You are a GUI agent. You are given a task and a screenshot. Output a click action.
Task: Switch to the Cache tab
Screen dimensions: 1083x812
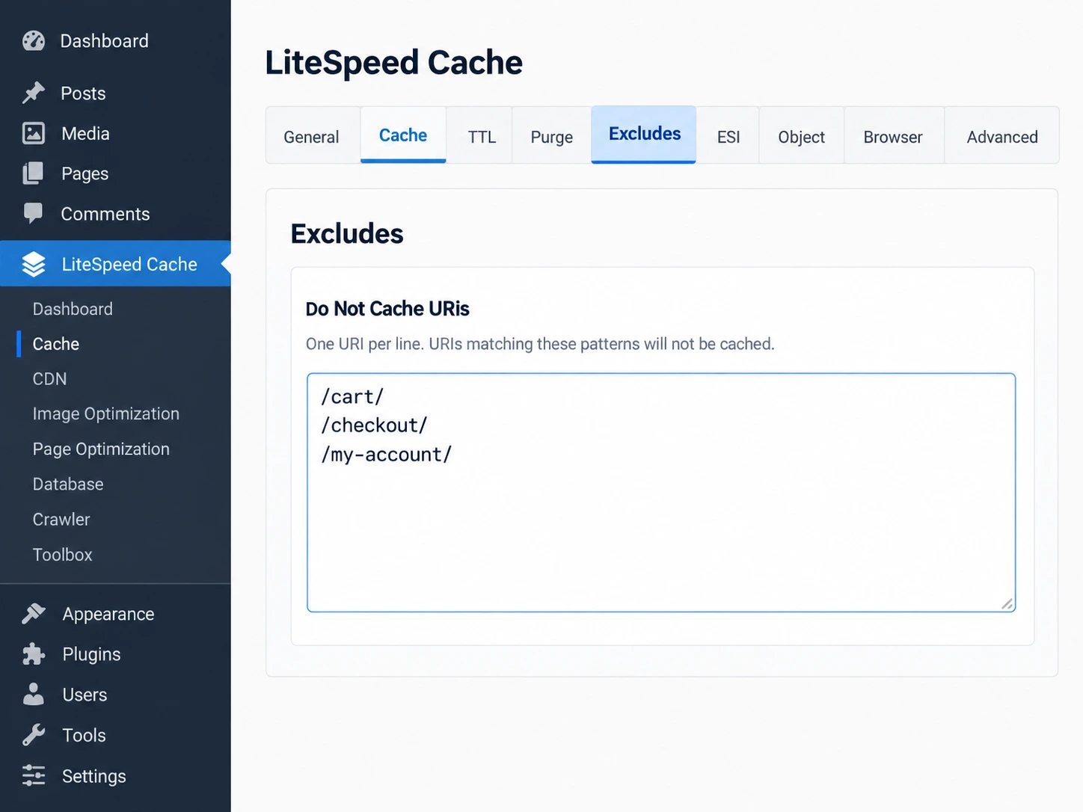tap(403, 135)
